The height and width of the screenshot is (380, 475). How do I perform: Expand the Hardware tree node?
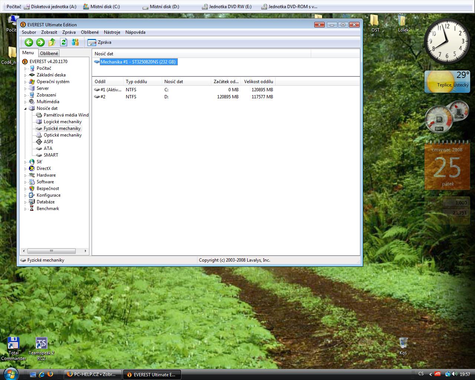pyautogui.click(x=26, y=176)
